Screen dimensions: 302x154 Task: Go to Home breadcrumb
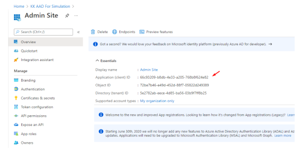(19, 6)
